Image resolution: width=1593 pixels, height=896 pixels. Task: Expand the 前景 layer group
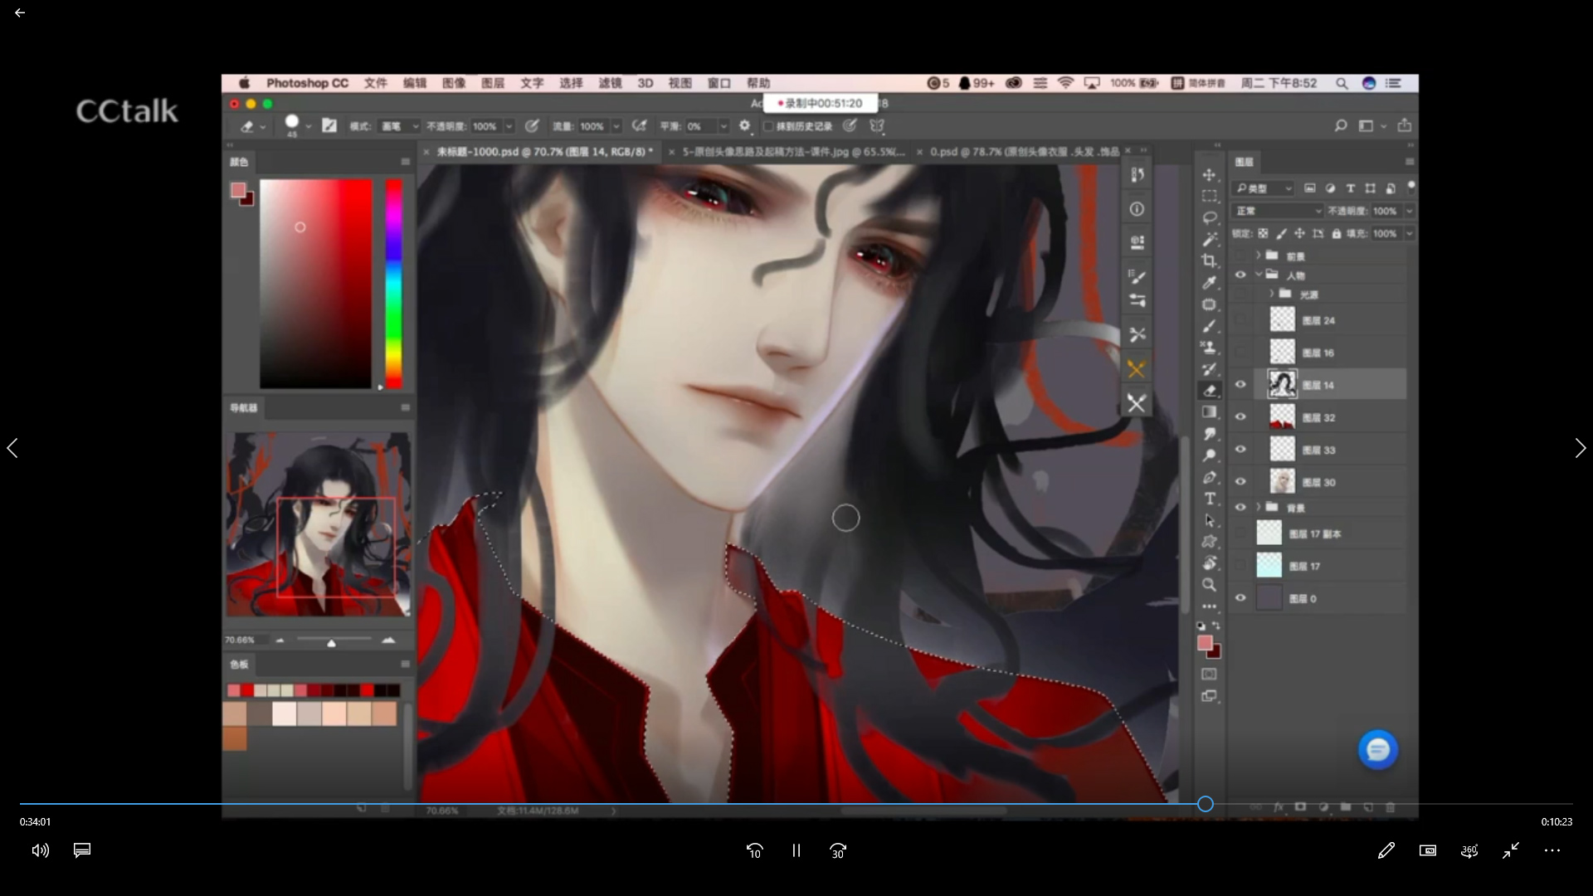(x=1259, y=256)
